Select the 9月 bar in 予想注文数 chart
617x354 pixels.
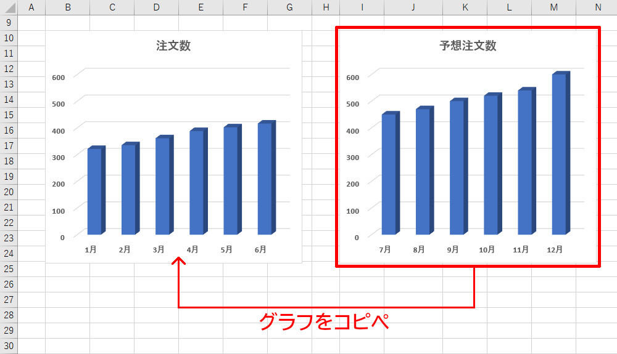click(459, 166)
